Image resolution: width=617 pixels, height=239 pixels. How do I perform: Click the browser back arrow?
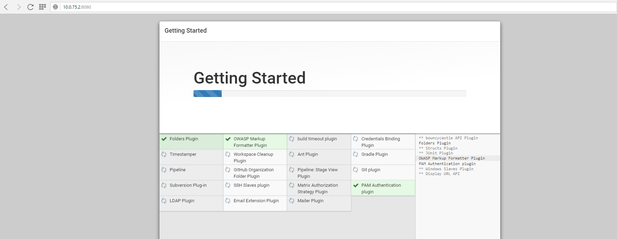pyautogui.click(x=6, y=7)
